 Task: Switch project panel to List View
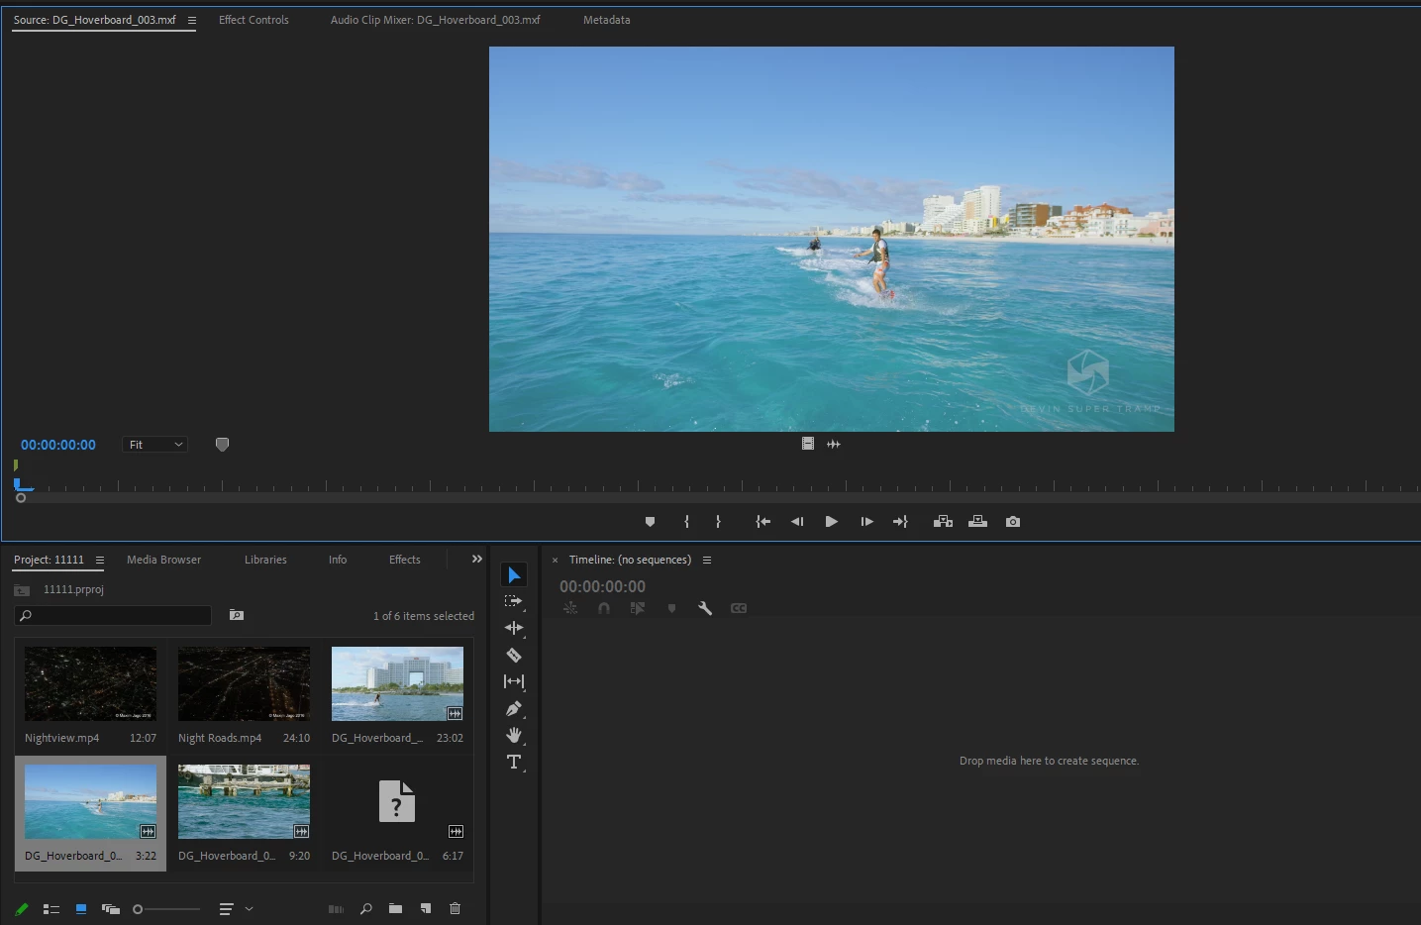coord(51,909)
